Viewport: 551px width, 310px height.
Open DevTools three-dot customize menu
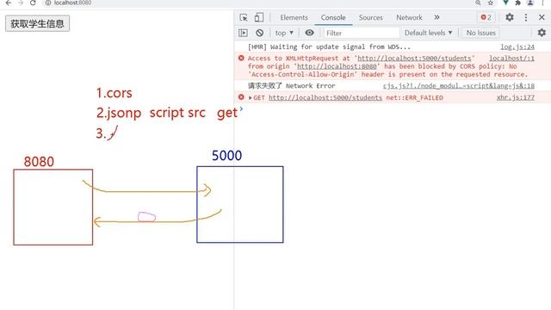(526, 17)
